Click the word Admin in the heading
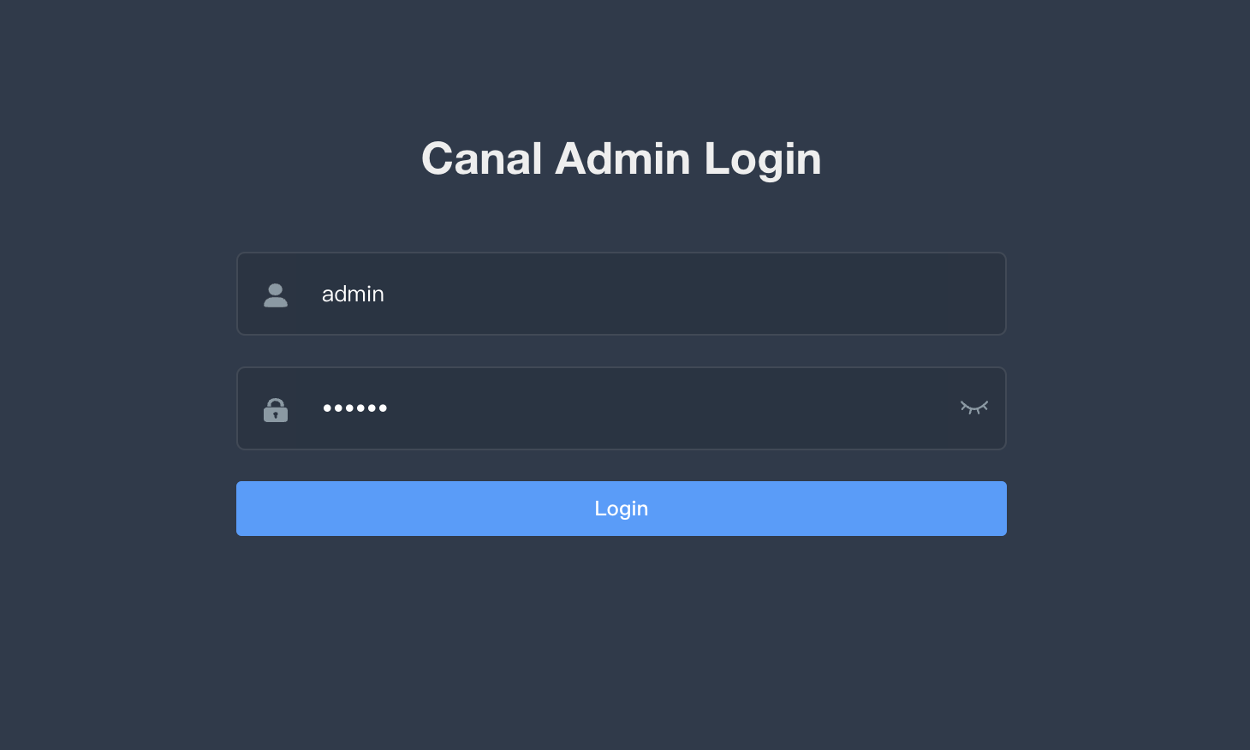The image size is (1250, 750). point(622,159)
